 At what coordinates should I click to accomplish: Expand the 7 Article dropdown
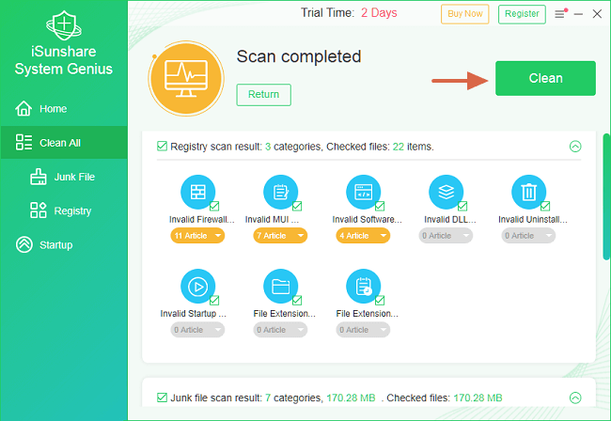tap(280, 236)
